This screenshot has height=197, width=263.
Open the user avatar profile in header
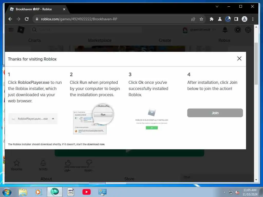point(185,30)
